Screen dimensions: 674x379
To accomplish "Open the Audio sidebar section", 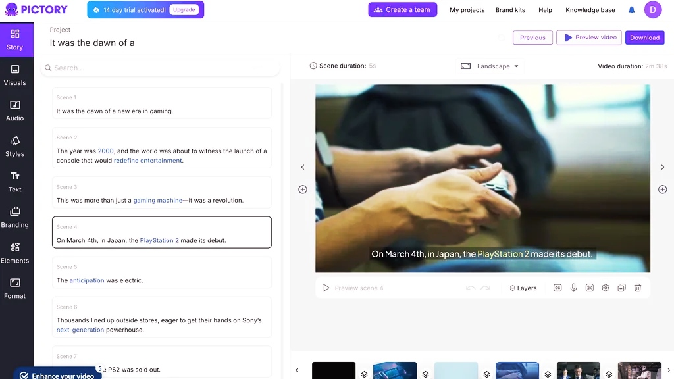I will (x=14, y=111).
